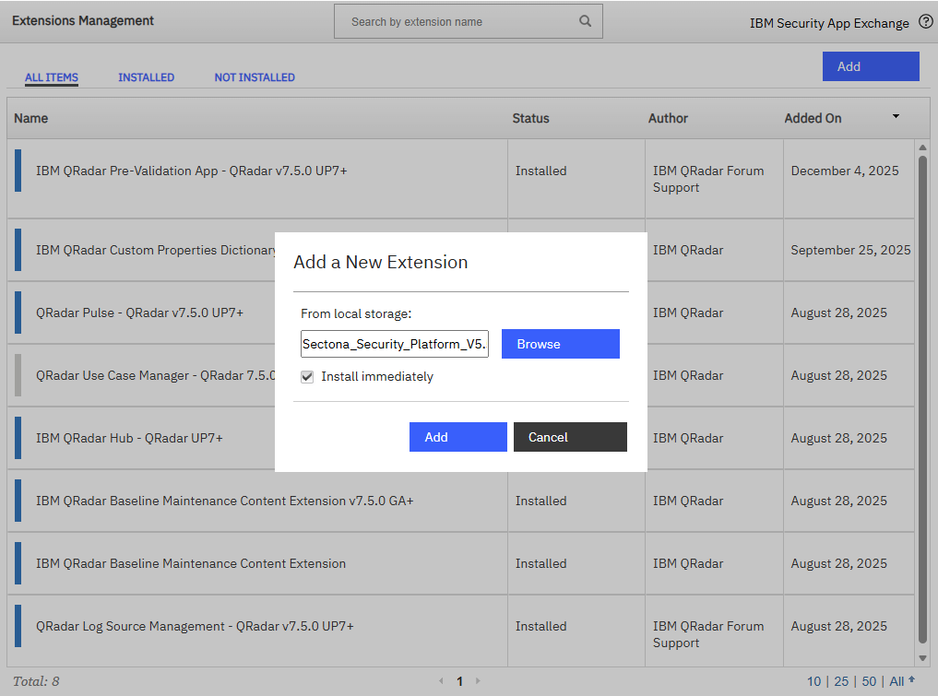
Task: Select the ALL ITEMS tab
Action: [x=51, y=77]
